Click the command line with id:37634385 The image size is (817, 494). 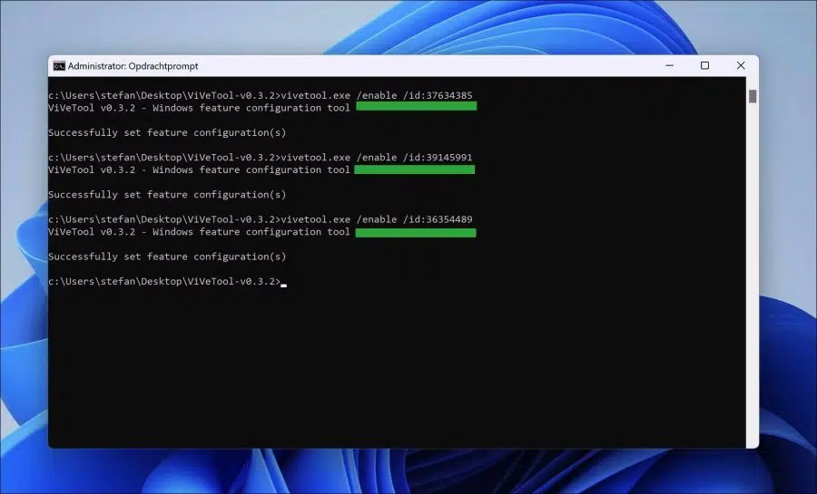[260, 95]
